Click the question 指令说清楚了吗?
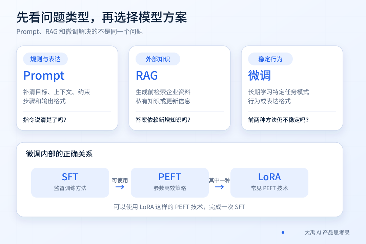Viewport: 366px width, 244px height. pos(45,120)
